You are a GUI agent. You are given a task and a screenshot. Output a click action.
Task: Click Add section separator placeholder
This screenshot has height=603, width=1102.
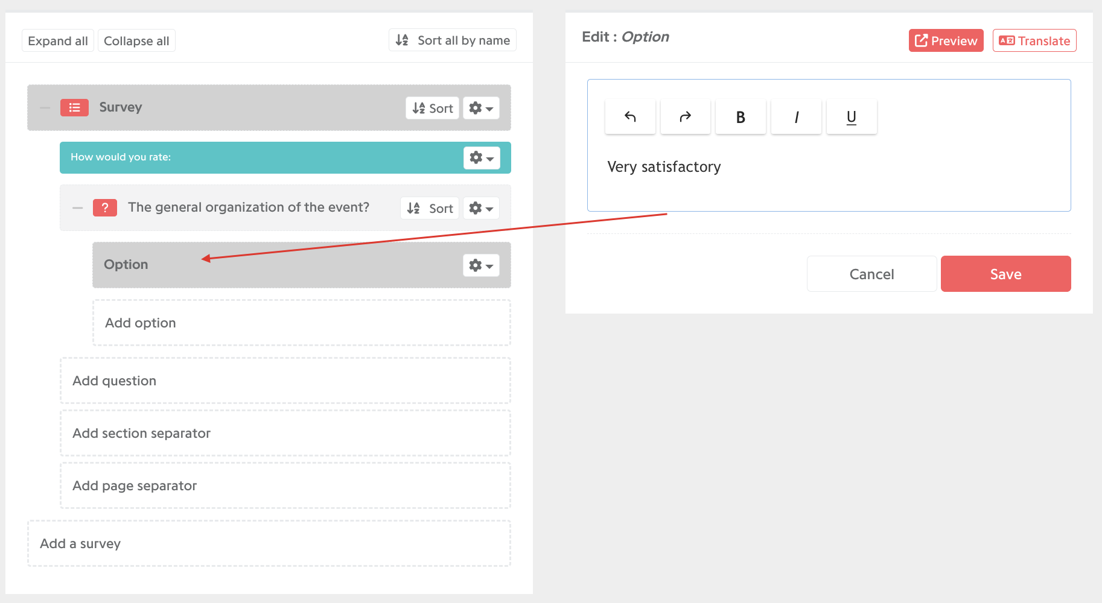285,433
